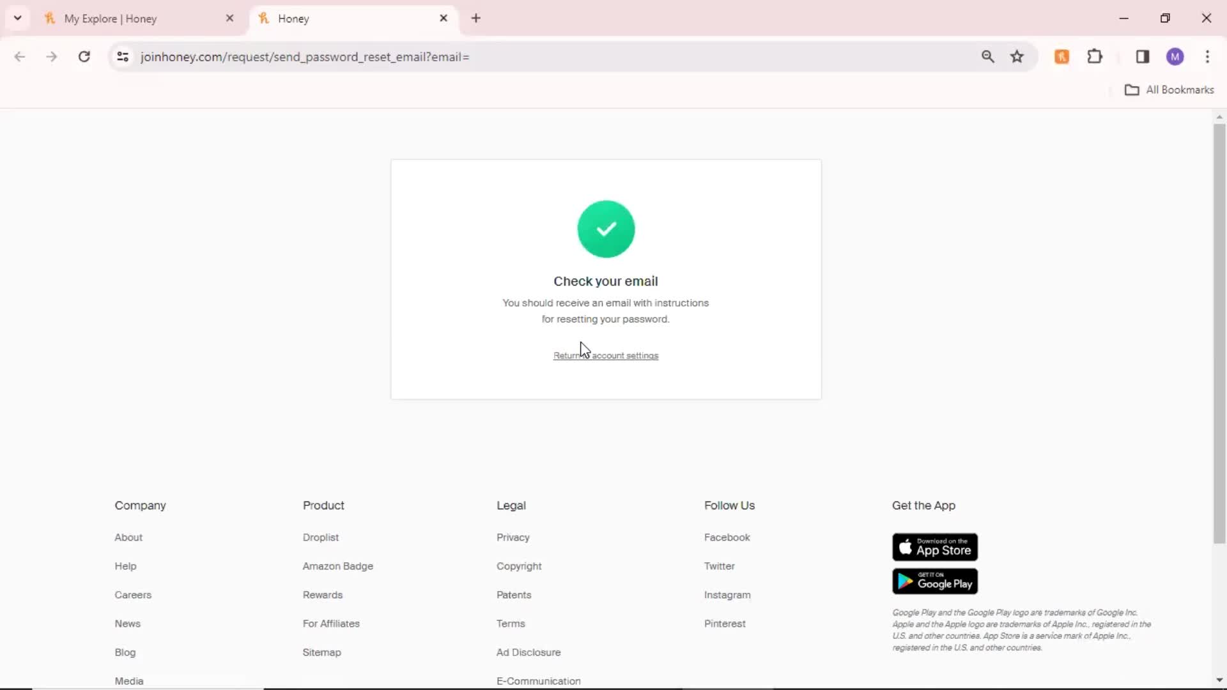This screenshot has height=690, width=1227.
Task: Visit the Rewards product page
Action: click(x=323, y=595)
